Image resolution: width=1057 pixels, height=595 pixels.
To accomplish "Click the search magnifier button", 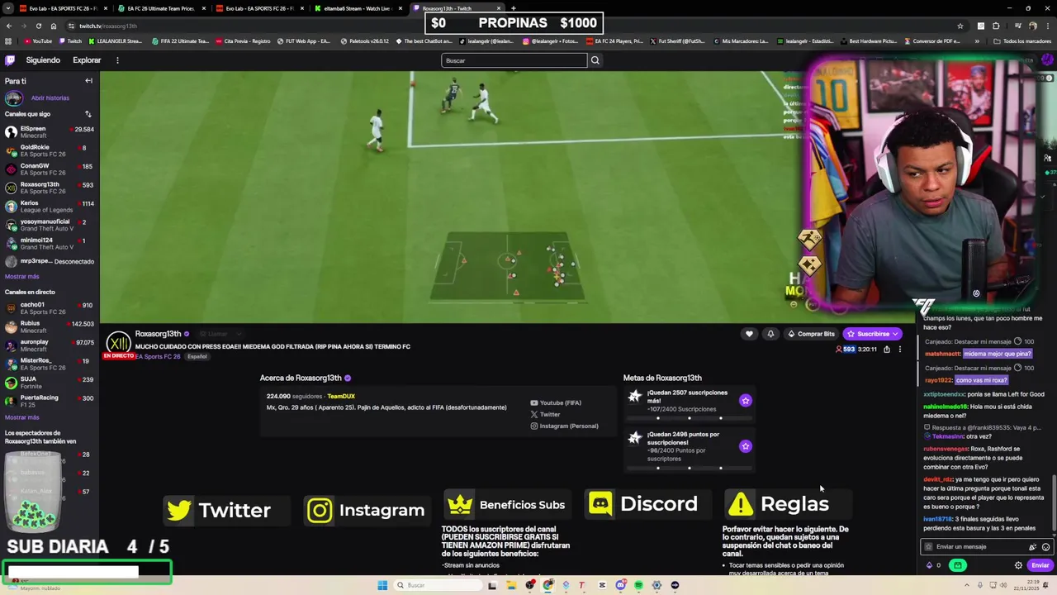I will click(x=595, y=60).
